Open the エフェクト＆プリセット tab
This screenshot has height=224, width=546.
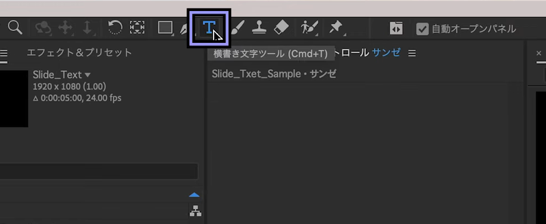80,53
